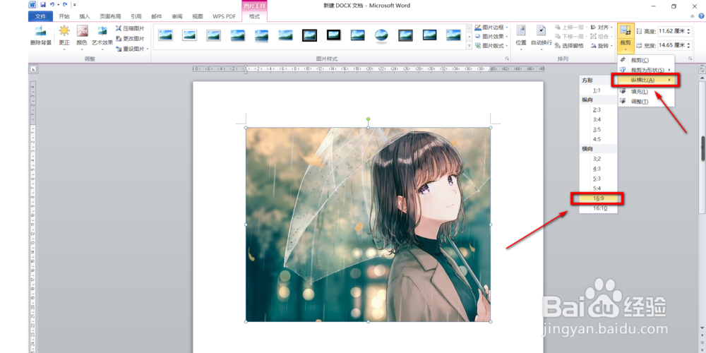This screenshot has width=706, height=353.
Task: Click Selection Pane (选择窗格)
Action: [570, 46]
